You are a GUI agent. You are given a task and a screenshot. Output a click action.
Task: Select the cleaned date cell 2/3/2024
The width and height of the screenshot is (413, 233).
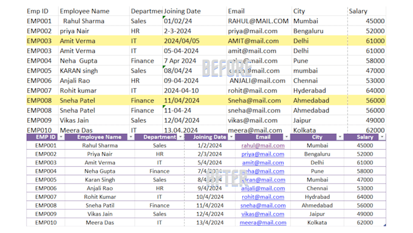coord(210,154)
